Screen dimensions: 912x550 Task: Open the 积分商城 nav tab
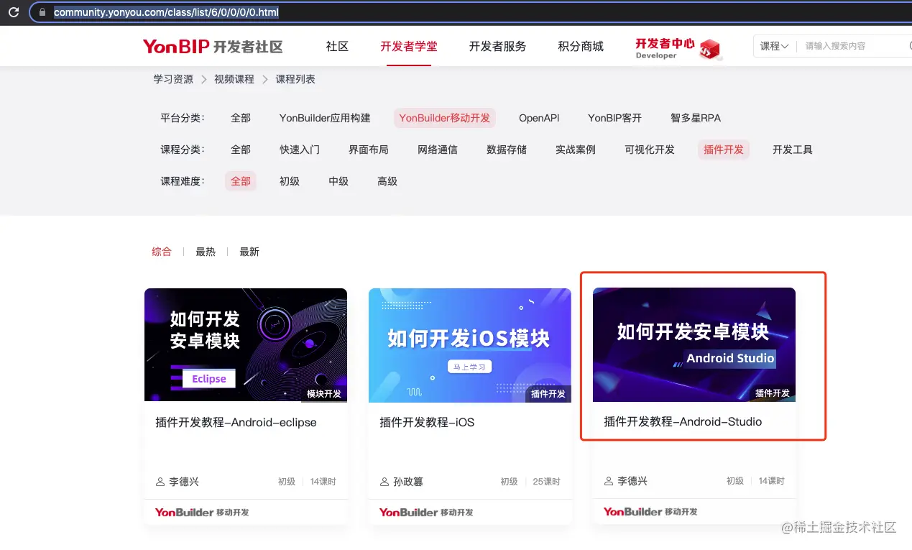point(581,46)
